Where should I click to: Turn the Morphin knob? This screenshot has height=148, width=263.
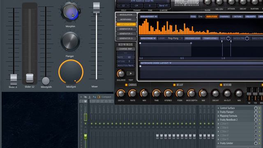(x=70, y=12)
